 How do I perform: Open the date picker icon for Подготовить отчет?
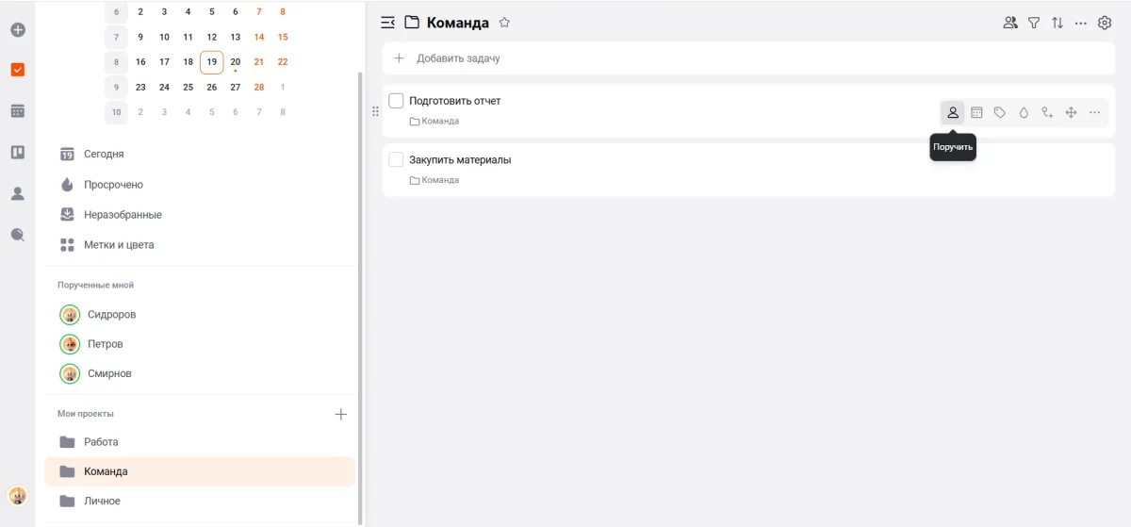pos(976,112)
